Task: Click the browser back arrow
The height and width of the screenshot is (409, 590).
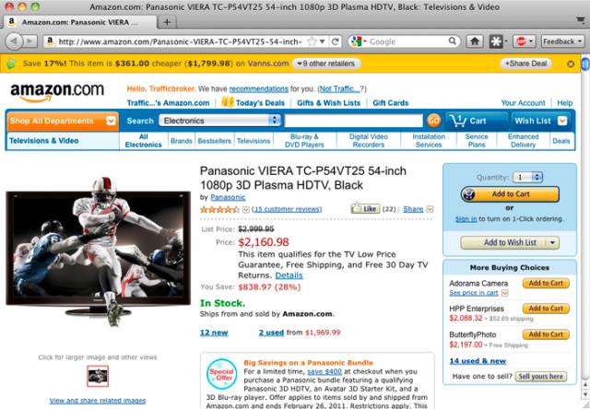Action: pyautogui.click(x=15, y=41)
